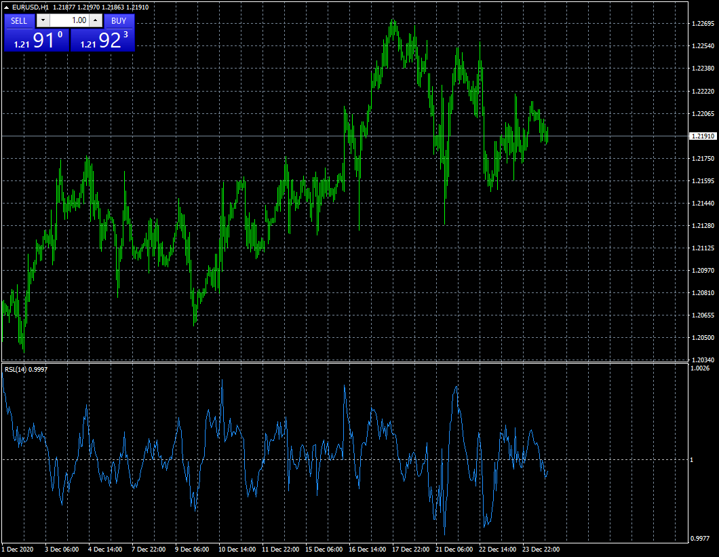Increase lot volume with the up arrow
This screenshot has height=557, width=719.
pyautogui.click(x=96, y=20)
